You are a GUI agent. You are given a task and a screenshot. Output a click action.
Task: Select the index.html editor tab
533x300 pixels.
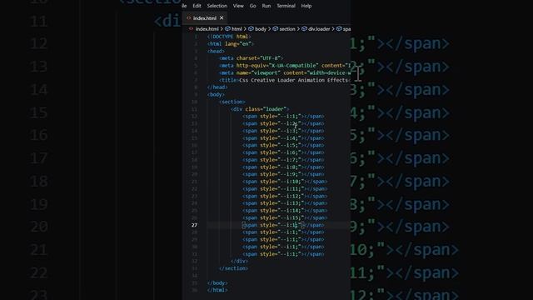pos(205,18)
